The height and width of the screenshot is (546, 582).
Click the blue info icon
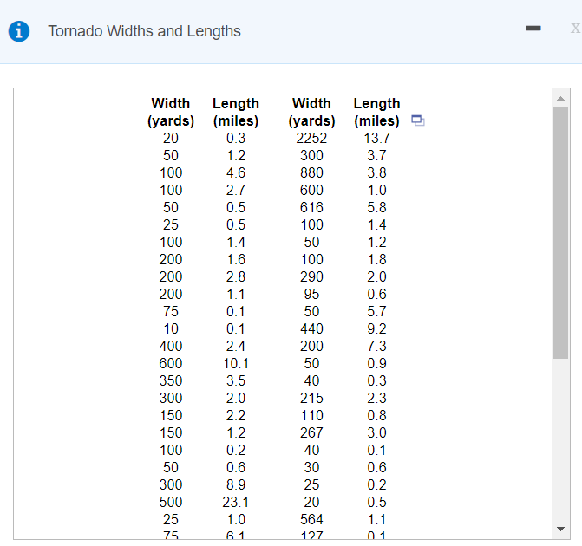click(x=19, y=31)
